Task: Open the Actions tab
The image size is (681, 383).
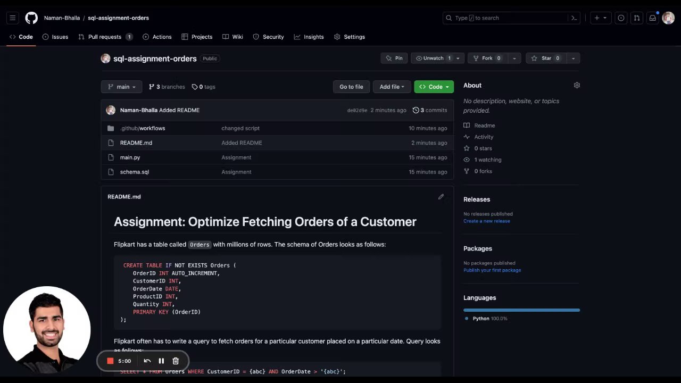Action: click(157, 37)
